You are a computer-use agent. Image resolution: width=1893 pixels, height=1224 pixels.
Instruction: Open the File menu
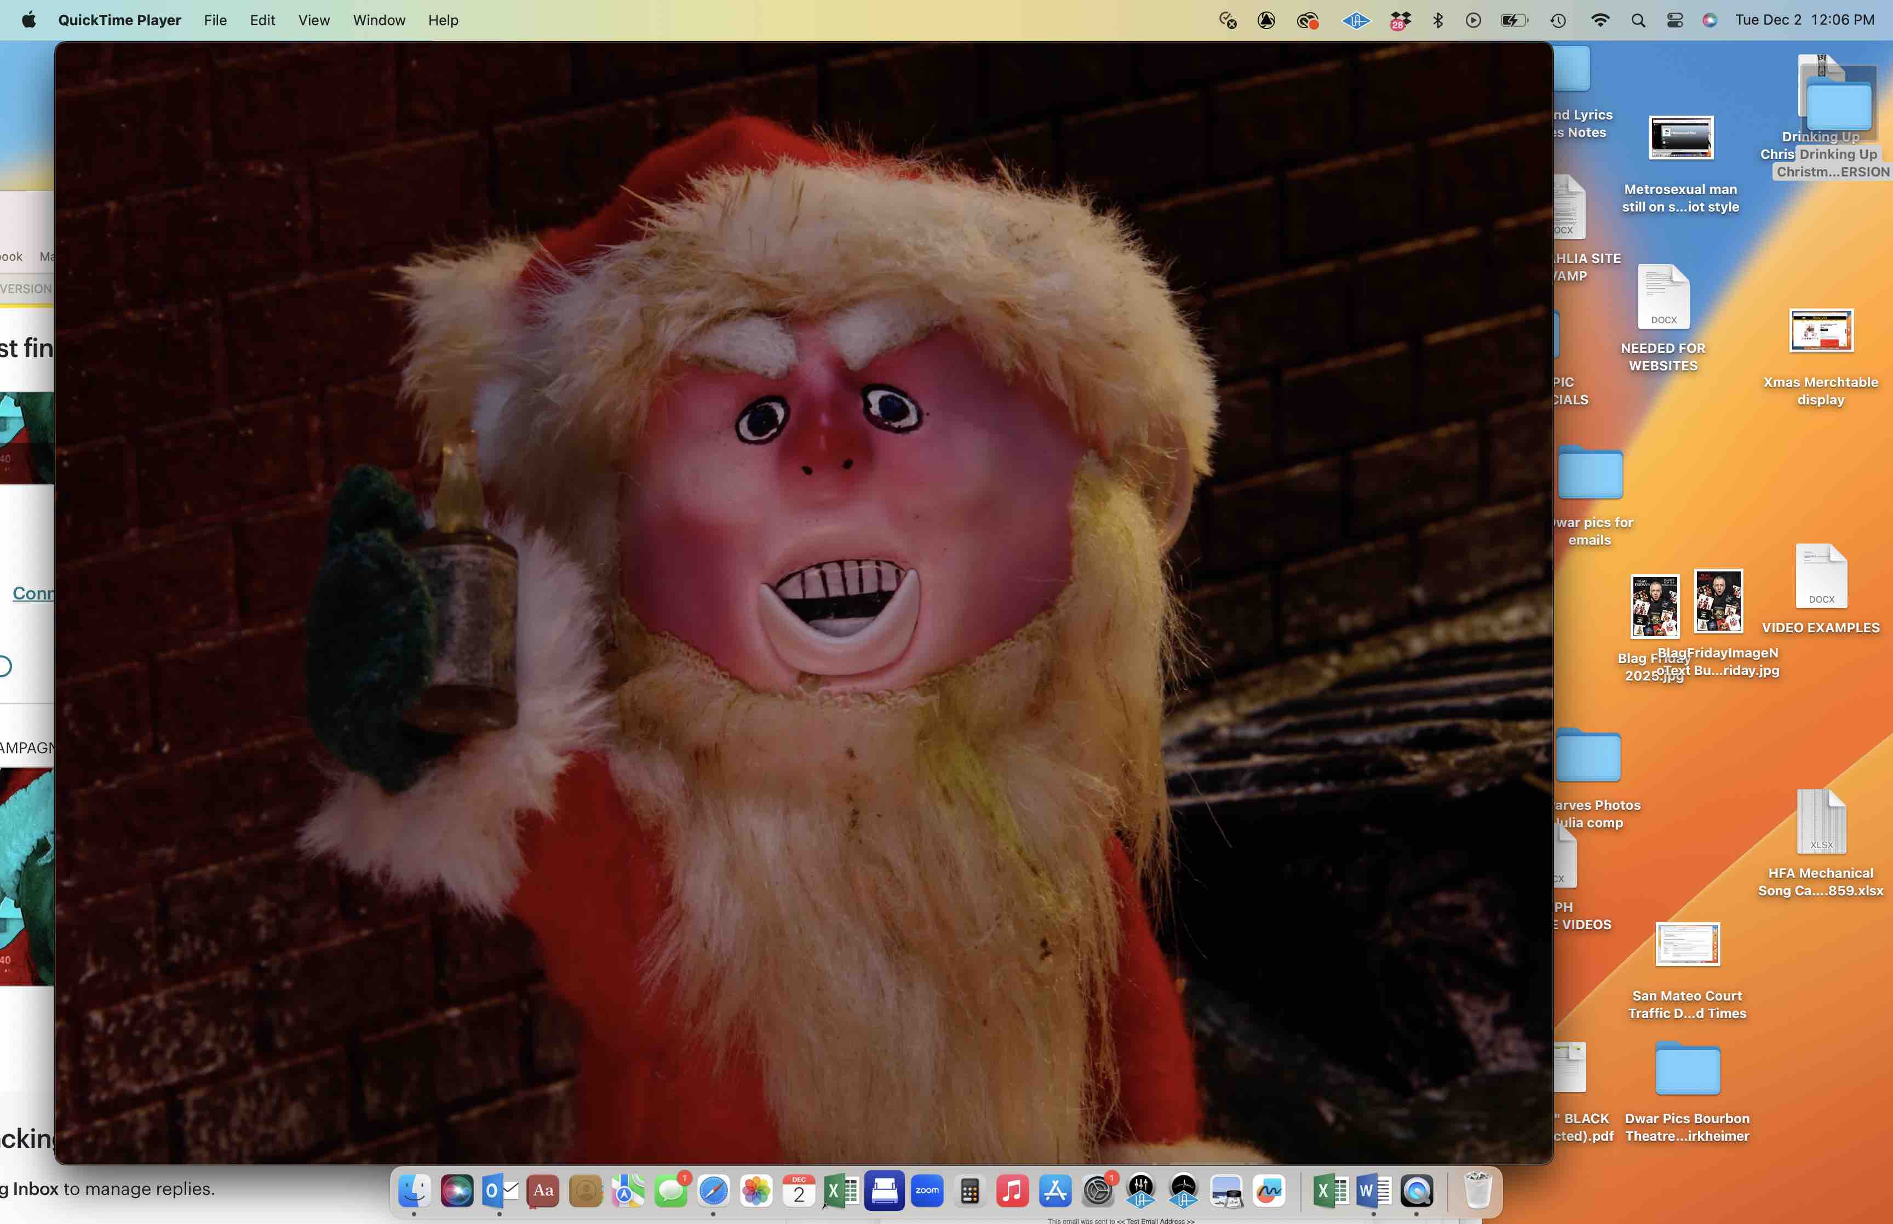tap(215, 20)
